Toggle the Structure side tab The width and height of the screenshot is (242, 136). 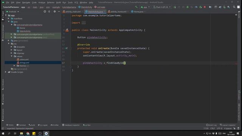click(3, 84)
